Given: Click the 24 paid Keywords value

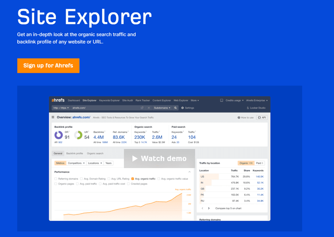Looking at the screenshot, I should tap(174, 137).
